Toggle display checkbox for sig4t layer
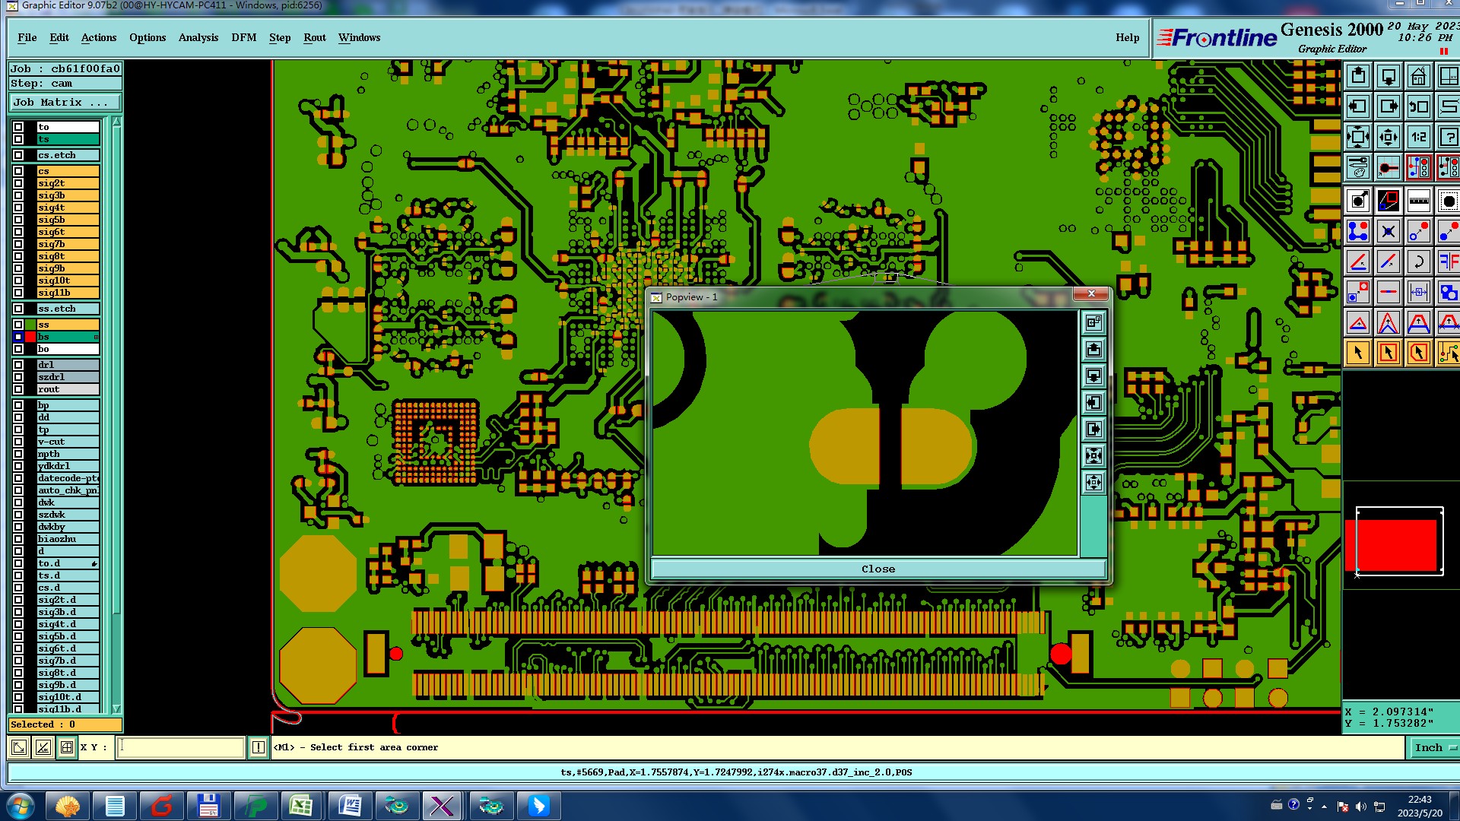The width and height of the screenshot is (1460, 821). (18, 208)
